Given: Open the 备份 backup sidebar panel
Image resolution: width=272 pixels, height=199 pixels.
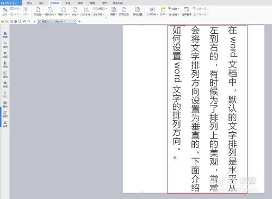Looking at the screenshot, I should [x=5, y=104].
